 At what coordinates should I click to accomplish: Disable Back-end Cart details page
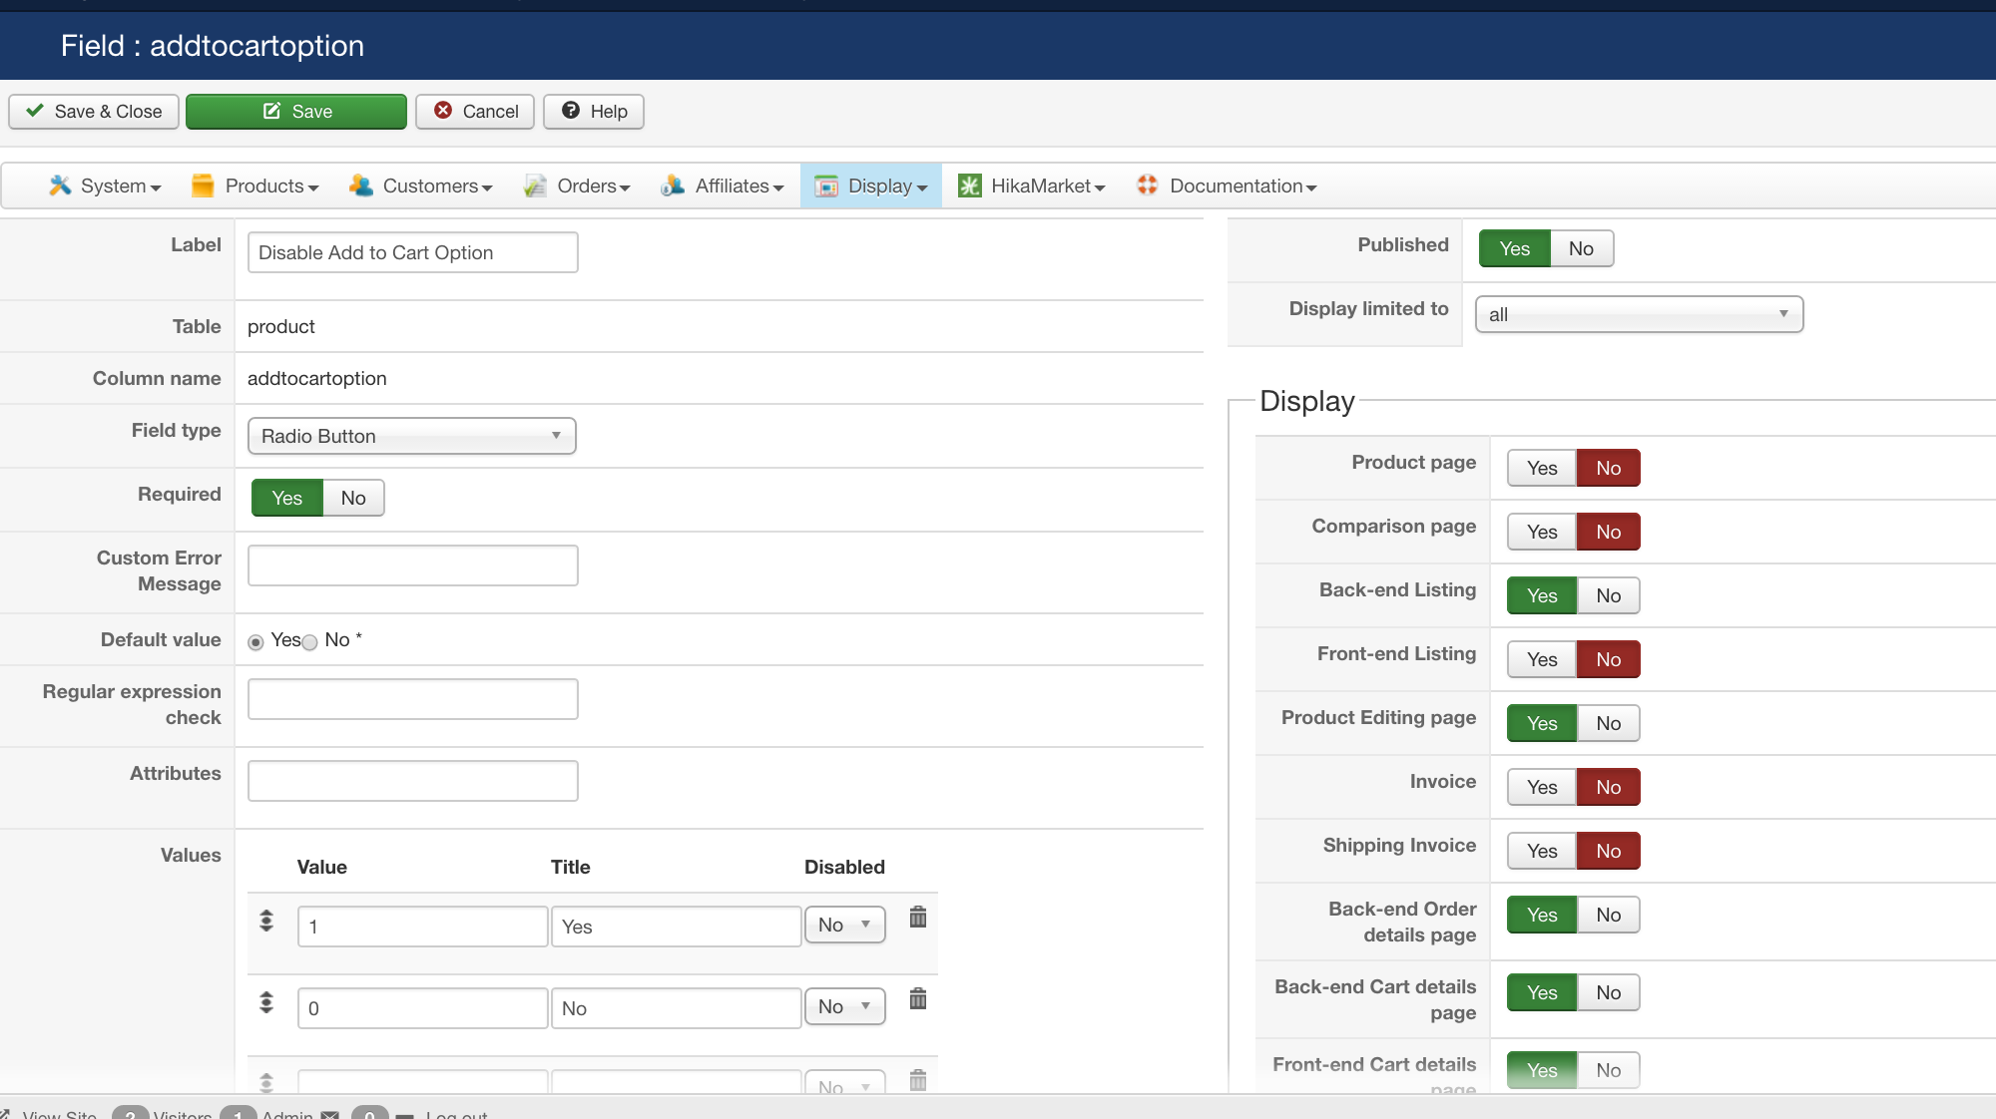click(x=1608, y=992)
